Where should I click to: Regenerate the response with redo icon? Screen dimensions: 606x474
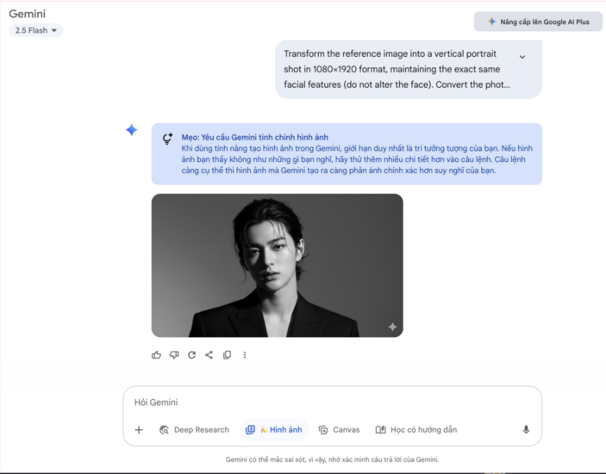[191, 355]
